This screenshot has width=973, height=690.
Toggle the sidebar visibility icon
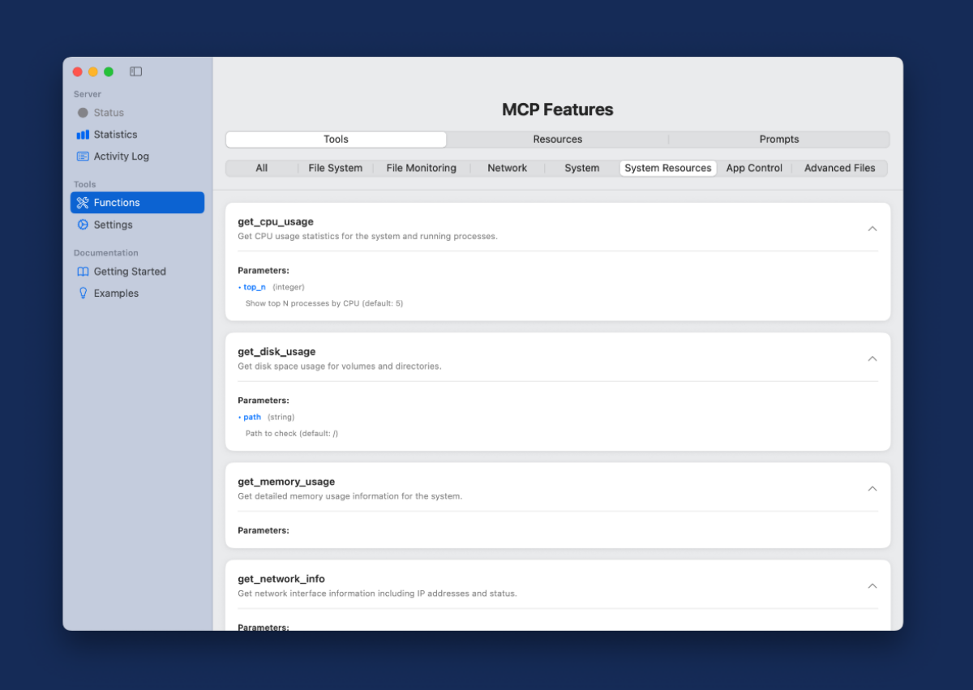click(x=136, y=71)
